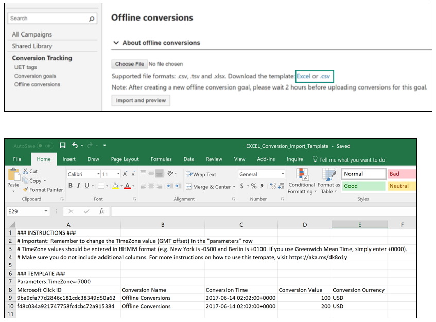436x322 pixels.
Task: Click the Cut scissors icon
Action: [25, 171]
